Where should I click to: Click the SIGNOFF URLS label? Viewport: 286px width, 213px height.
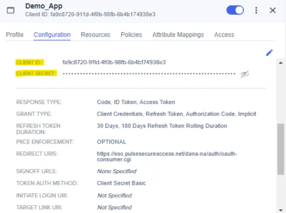click(37, 171)
